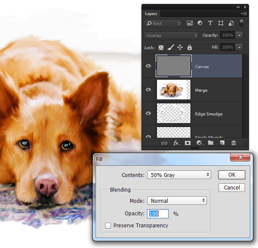Filter layers by pixel layer icon
This screenshot has width=258, height=248.
[190, 23]
